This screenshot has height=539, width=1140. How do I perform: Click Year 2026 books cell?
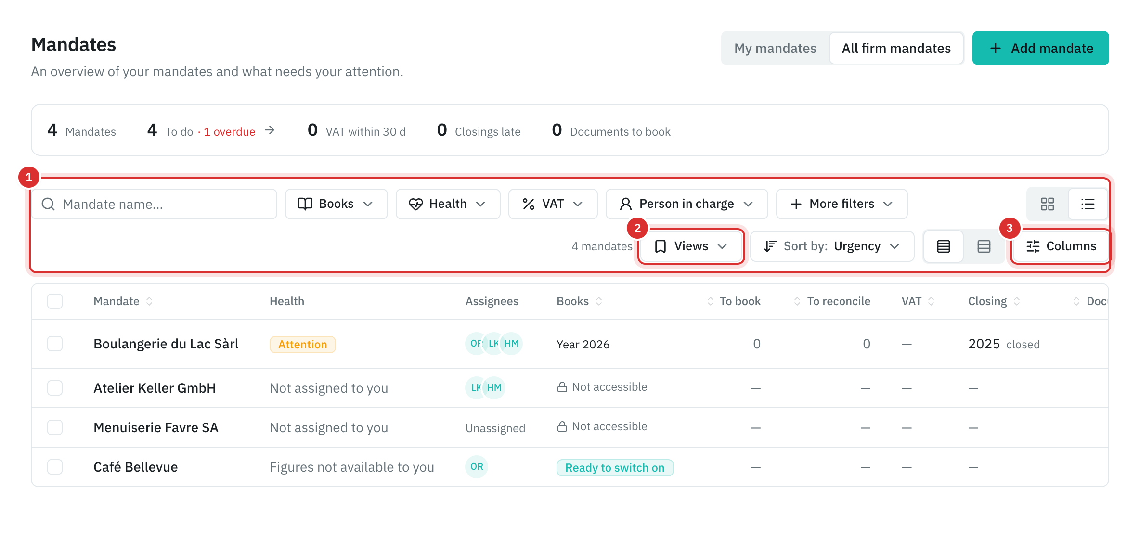(583, 345)
